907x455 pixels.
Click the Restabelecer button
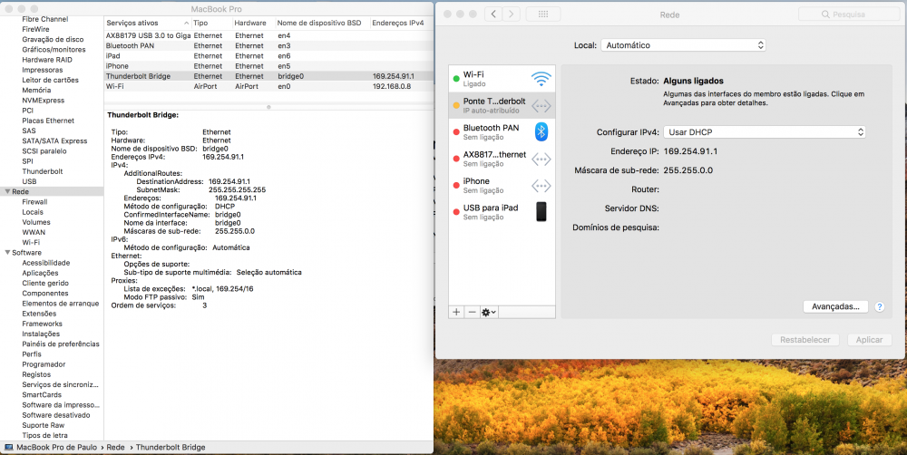805,340
